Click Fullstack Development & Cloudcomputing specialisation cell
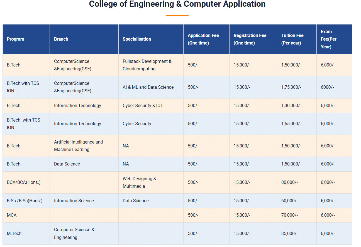The height and width of the screenshot is (247, 361). (x=147, y=65)
